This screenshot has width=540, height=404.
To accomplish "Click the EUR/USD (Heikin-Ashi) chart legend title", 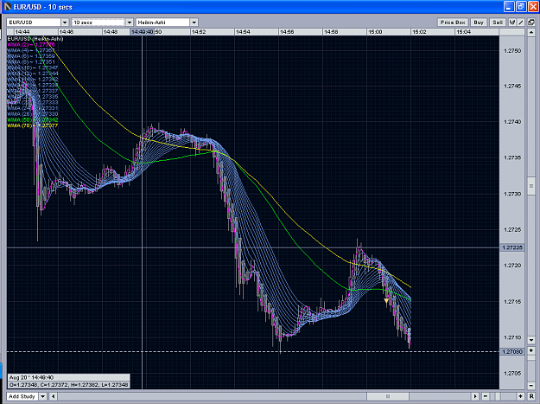I will [x=35, y=39].
